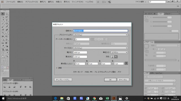Select the Gradient tool

pyautogui.click(x=7, y=43)
